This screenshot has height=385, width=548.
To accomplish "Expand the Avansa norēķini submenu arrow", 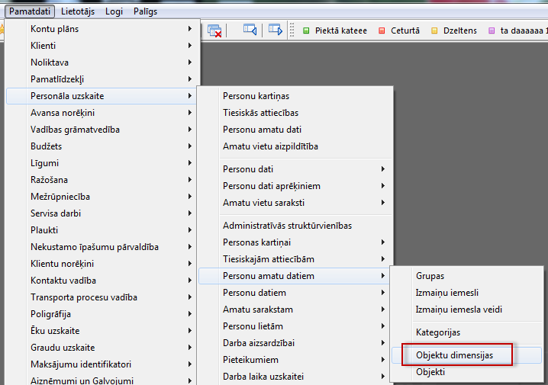I will point(190,113).
